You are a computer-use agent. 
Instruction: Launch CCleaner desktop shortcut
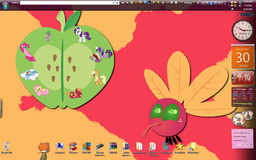point(73,148)
